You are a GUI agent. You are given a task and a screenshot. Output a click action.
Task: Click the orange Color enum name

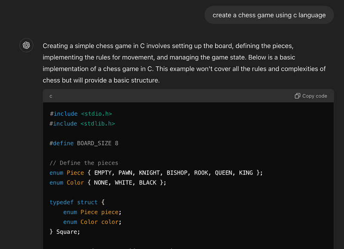tap(75, 183)
